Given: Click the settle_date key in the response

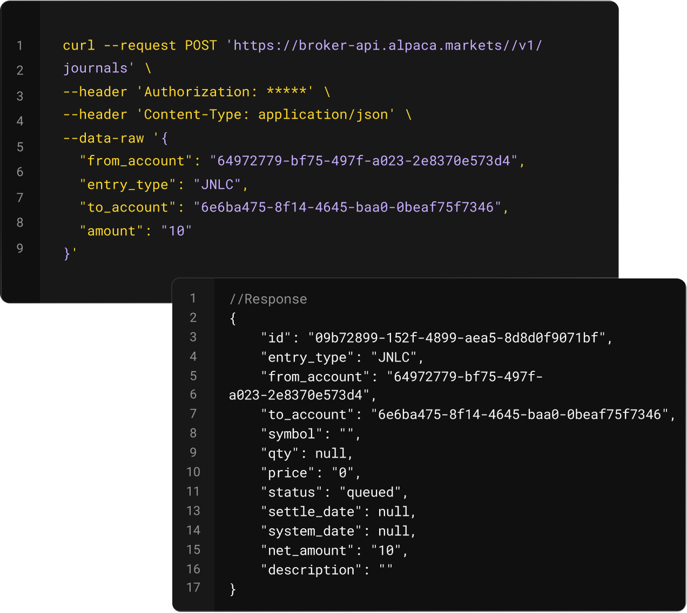Looking at the screenshot, I should tap(311, 512).
